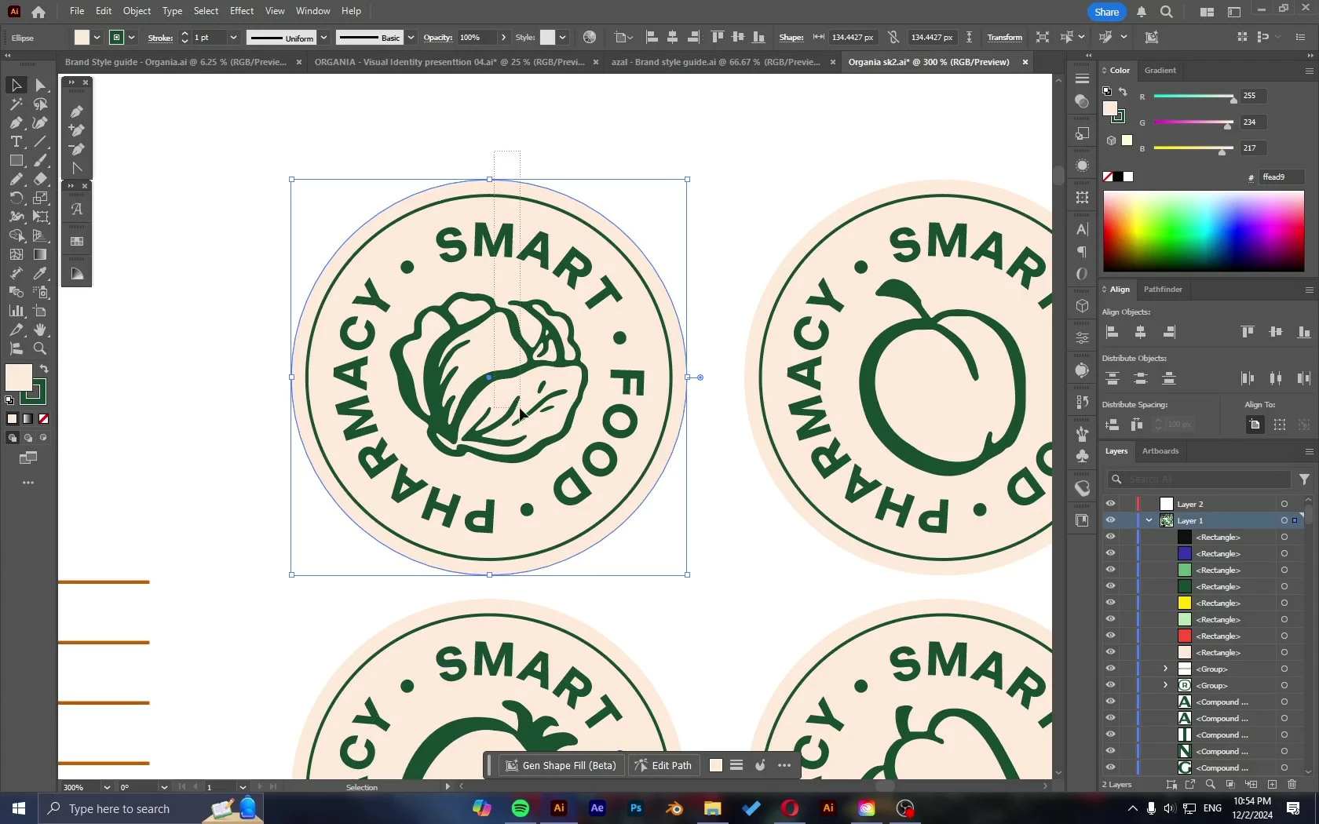Switch to ORGANIA Visual Identity document tab
The height and width of the screenshot is (824, 1319).
click(x=450, y=62)
